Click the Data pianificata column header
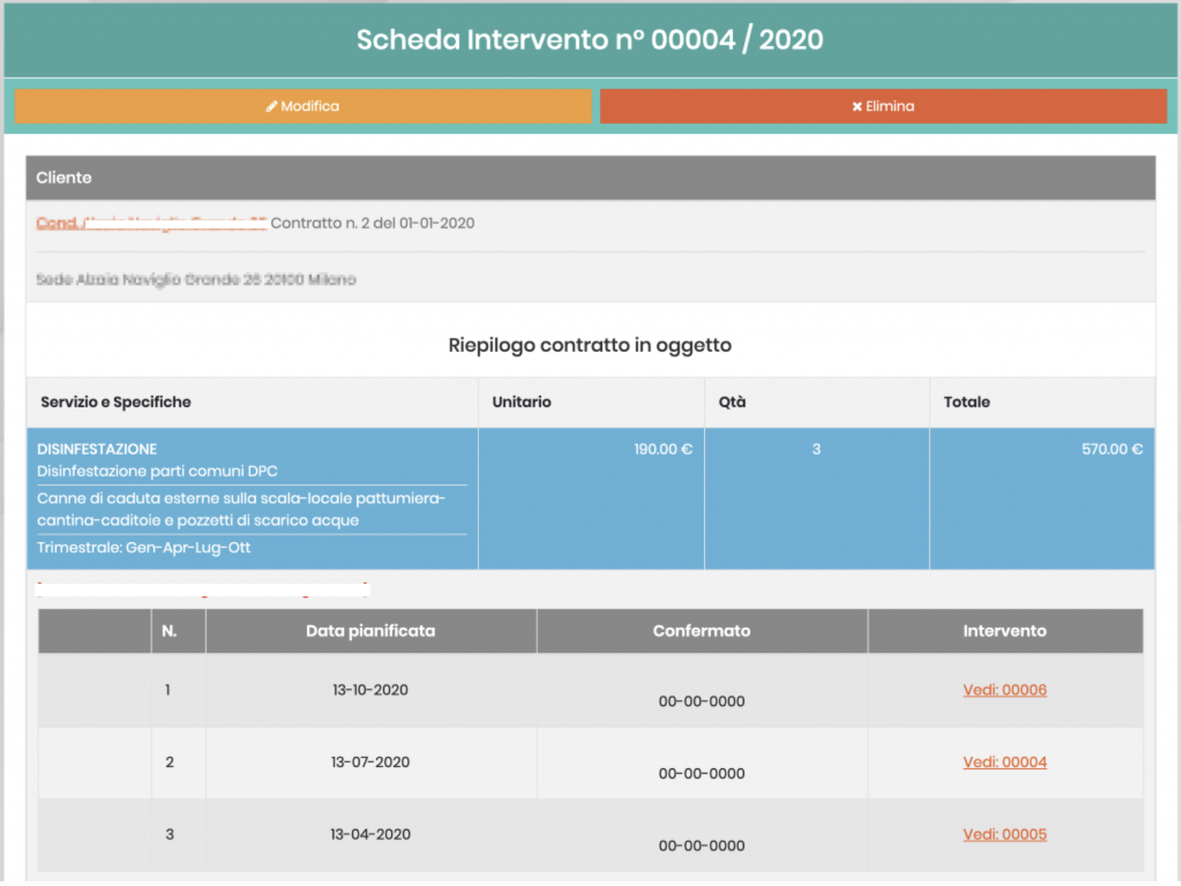Image resolution: width=1181 pixels, height=886 pixels. click(370, 631)
